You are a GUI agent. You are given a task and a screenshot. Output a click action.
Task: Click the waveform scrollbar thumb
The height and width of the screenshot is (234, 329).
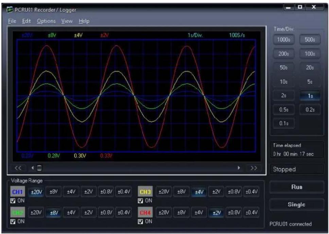(x=39, y=168)
